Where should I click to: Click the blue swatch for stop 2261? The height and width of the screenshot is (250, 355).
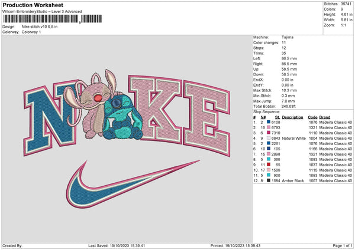click(x=269, y=143)
